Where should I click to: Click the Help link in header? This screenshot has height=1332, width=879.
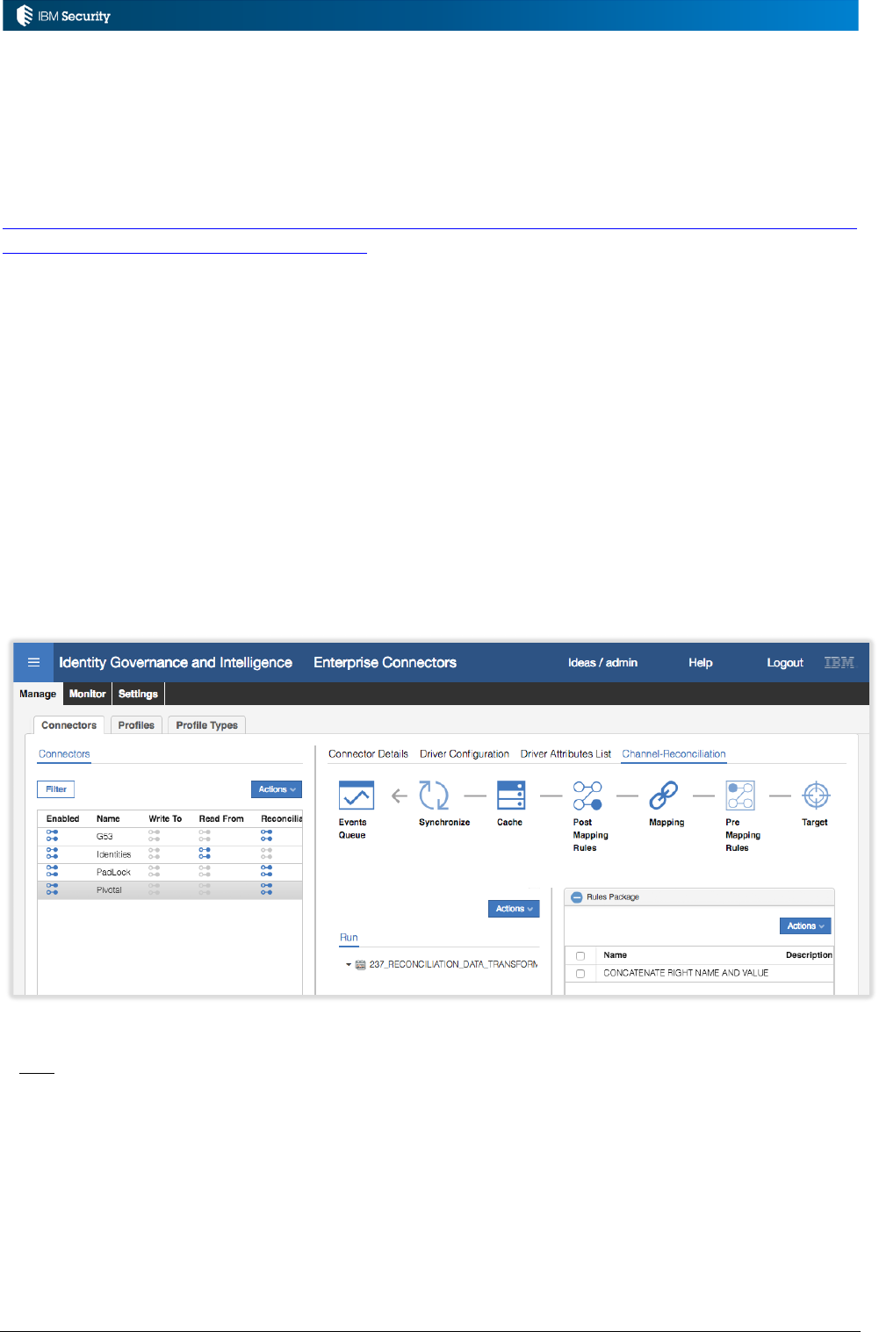pos(701,663)
